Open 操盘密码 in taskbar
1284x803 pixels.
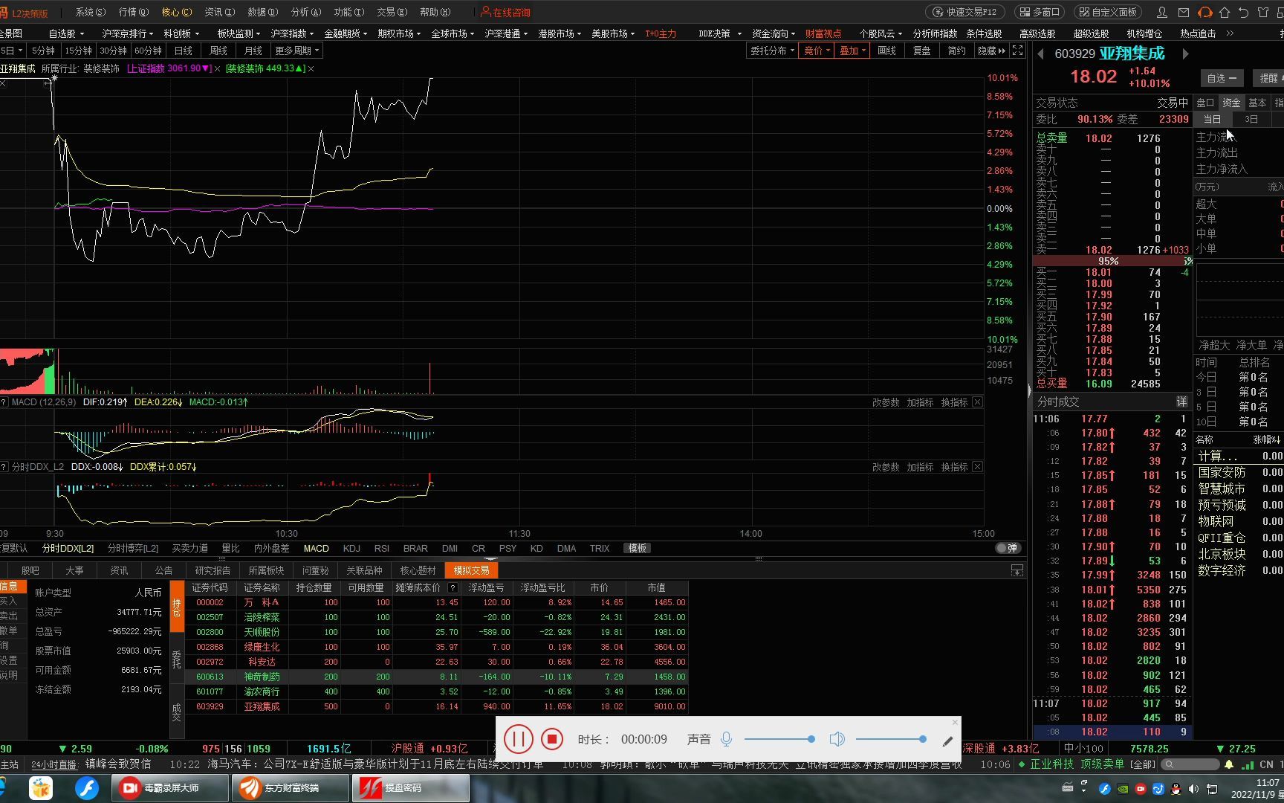[x=411, y=788]
